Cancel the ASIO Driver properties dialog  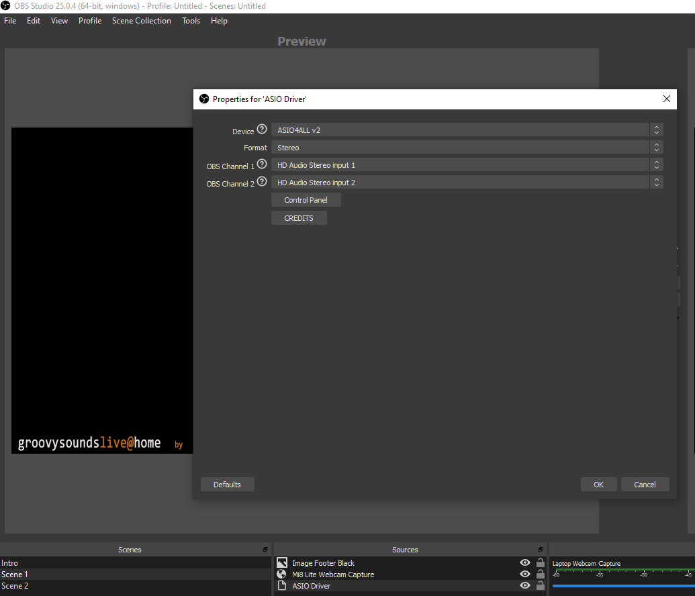click(x=645, y=485)
